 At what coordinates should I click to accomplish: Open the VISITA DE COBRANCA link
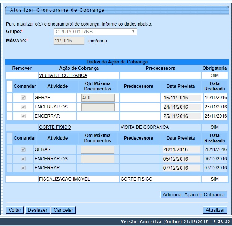(x=63, y=75)
